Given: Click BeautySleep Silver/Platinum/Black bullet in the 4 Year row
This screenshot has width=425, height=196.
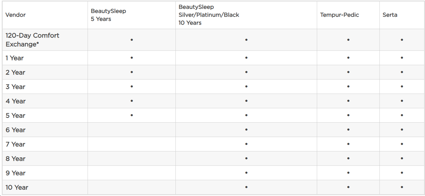Looking at the screenshot, I should (x=246, y=101).
